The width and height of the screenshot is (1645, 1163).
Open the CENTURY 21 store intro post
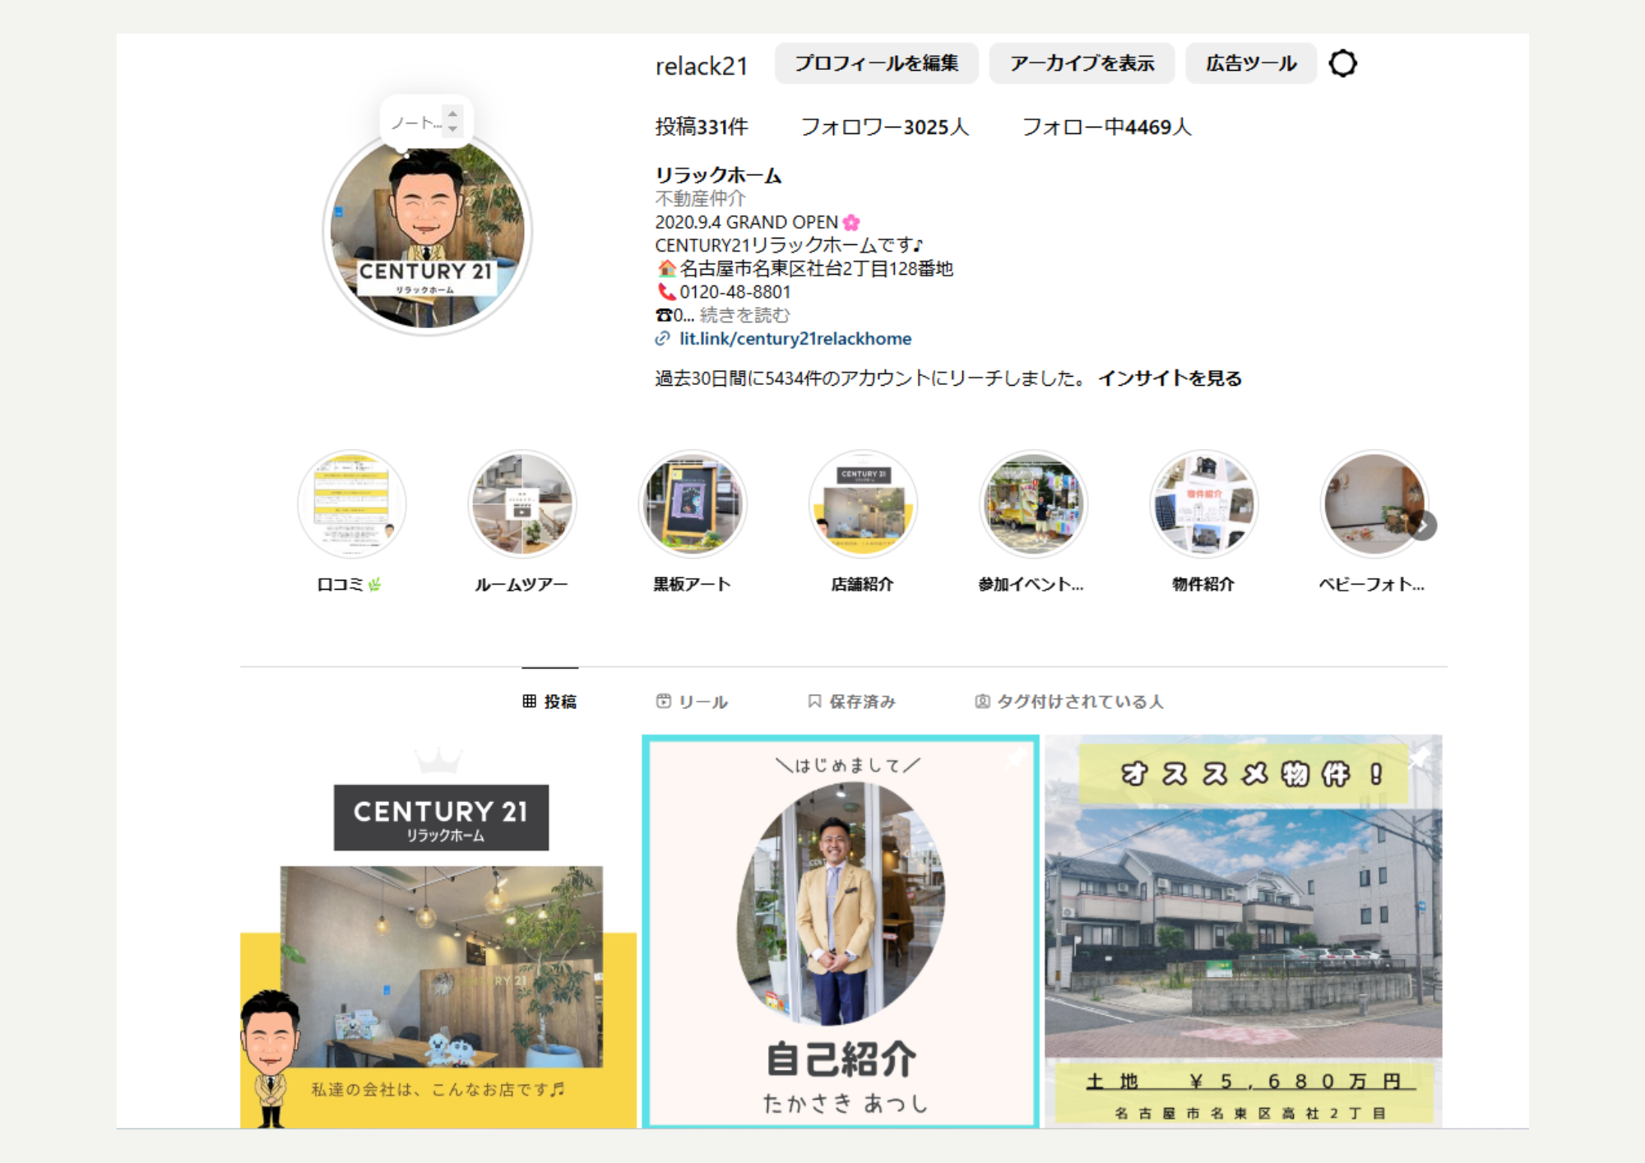[x=438, y=932]
